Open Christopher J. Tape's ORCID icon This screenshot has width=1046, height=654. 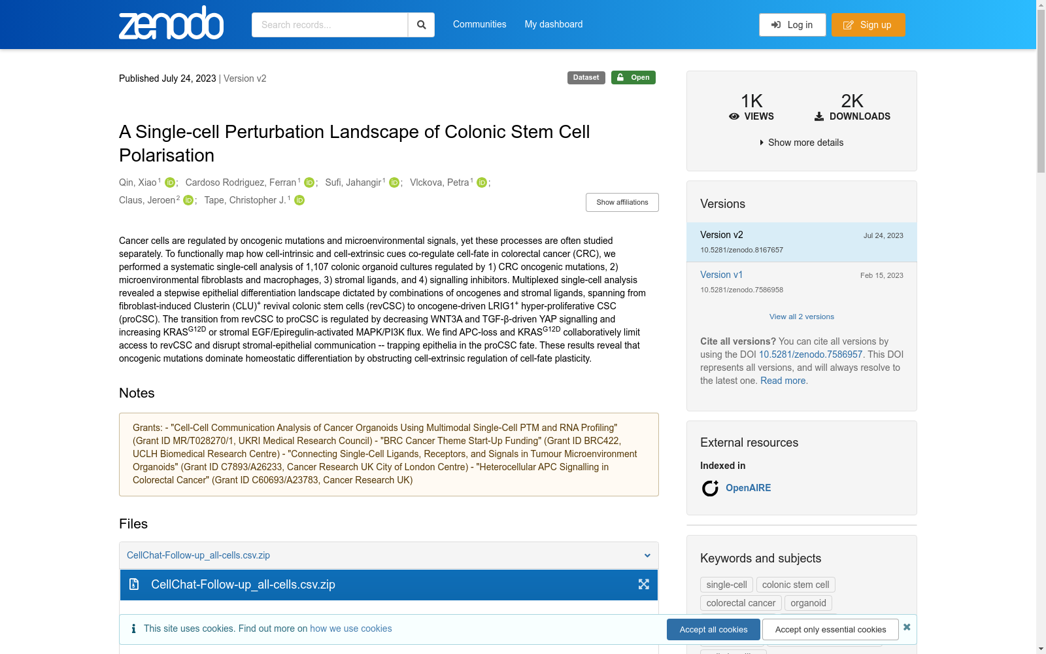tap(299, 200)
